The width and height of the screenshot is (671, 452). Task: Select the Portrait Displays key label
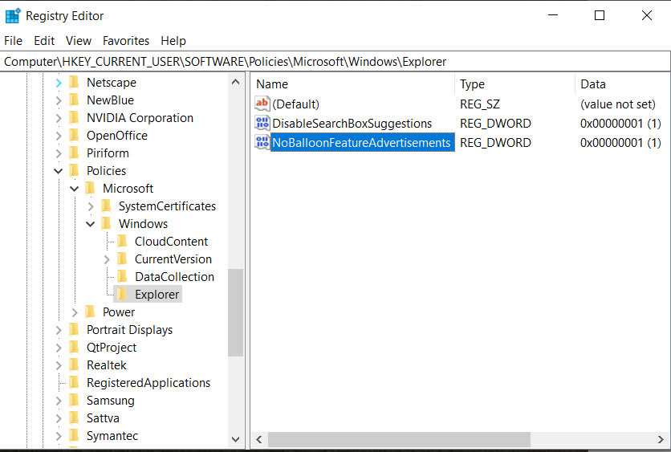pyautogui.click(x=130, y=330)
